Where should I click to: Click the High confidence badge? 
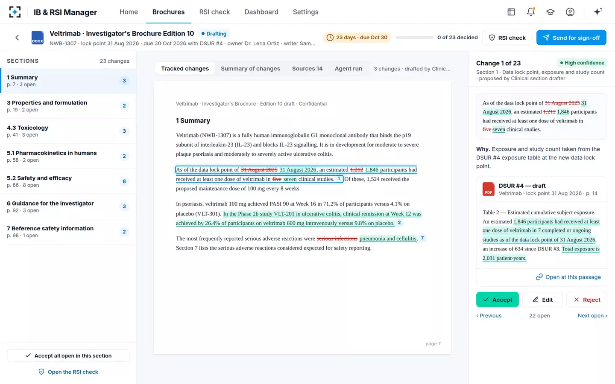point(582,63)
